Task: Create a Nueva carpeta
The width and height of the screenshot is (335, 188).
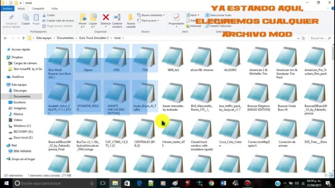Action: coord(131,21)
